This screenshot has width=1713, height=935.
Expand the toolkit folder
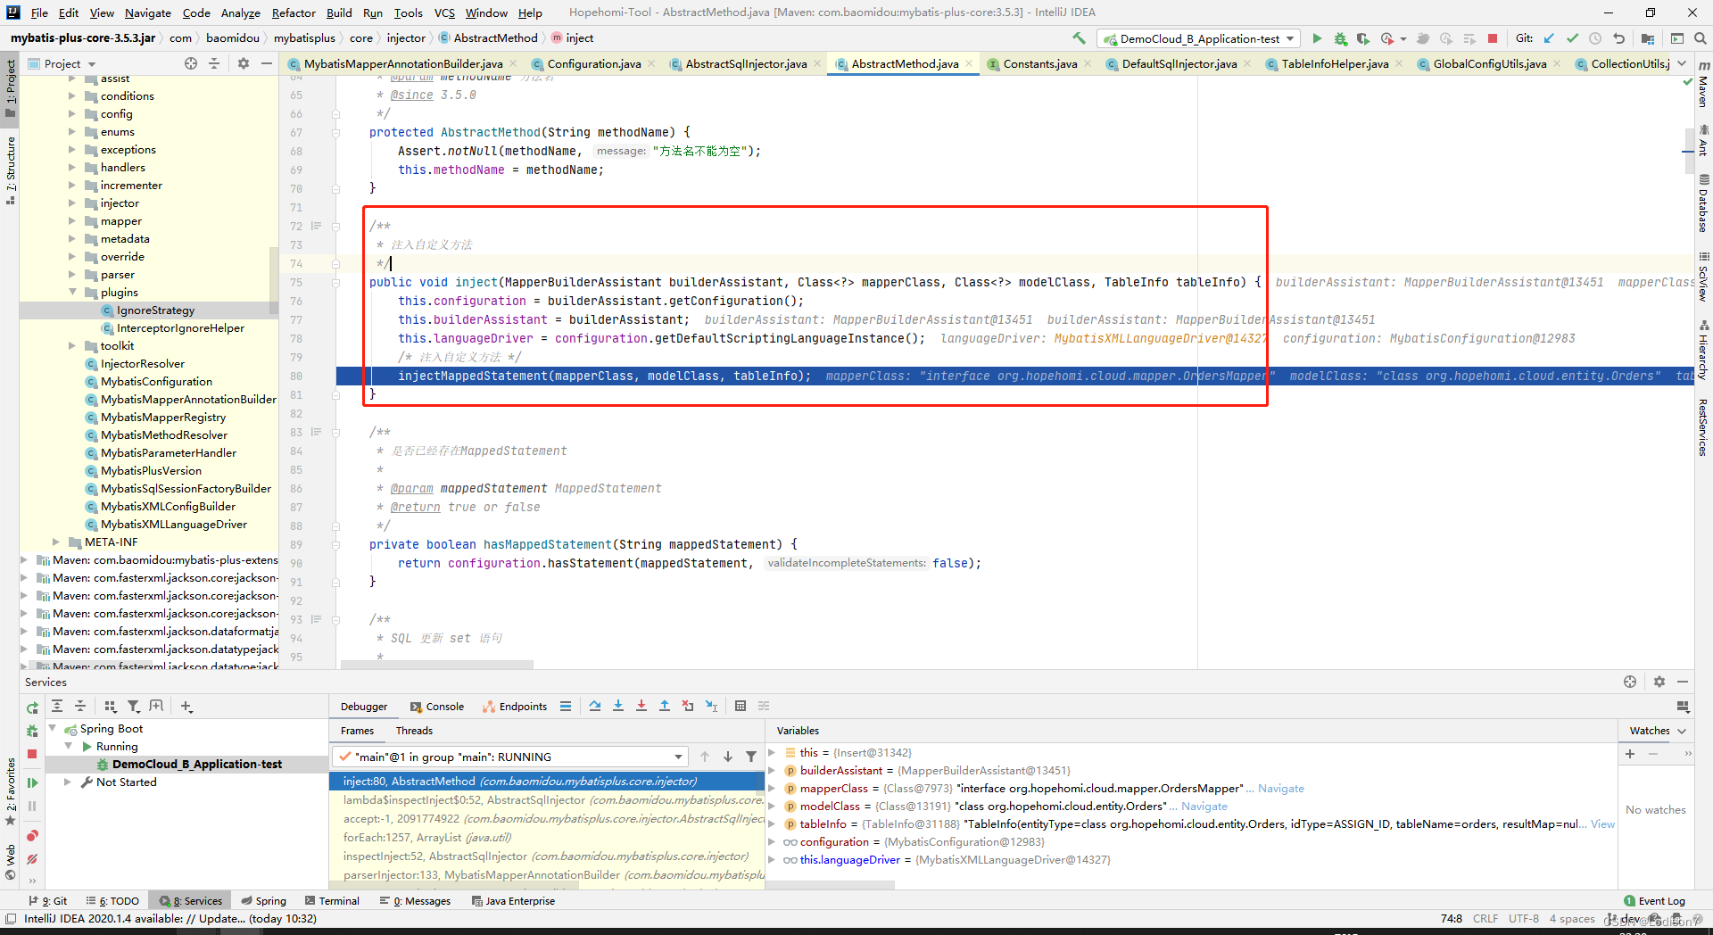(x=72, y=345)
